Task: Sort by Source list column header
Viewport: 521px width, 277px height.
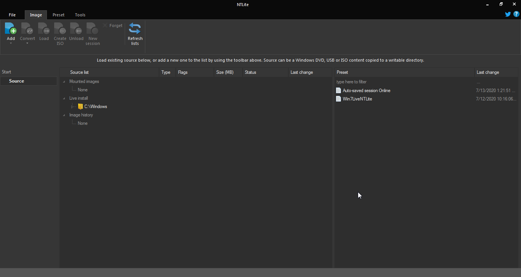Action: [109, 72]
